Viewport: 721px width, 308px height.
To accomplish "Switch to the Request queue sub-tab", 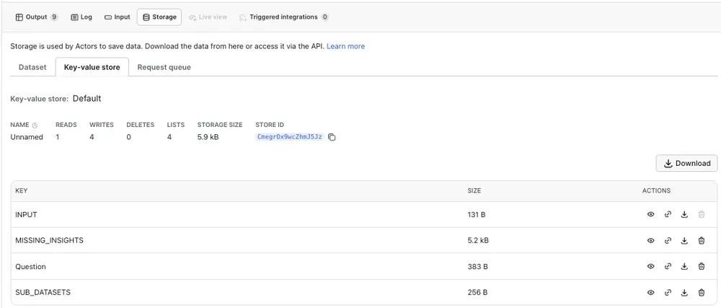I will point(164,67).
